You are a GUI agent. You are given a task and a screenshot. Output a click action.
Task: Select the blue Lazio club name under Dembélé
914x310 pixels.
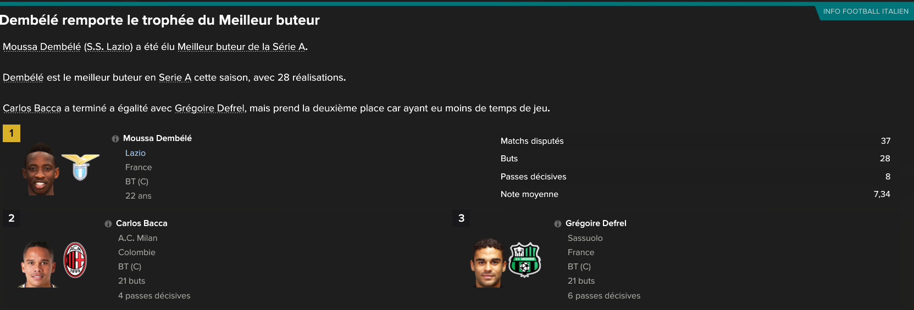(x=135, y=153)
